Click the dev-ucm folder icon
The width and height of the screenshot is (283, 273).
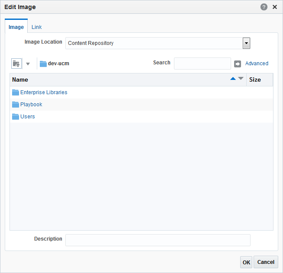(x=43, y=63)
